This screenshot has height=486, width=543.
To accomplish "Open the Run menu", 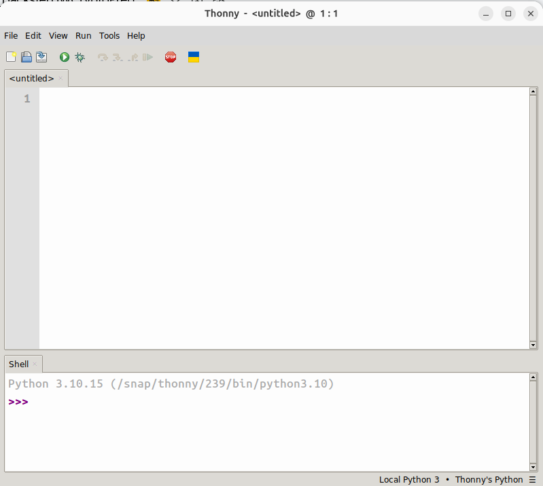I will click(83, 36).
